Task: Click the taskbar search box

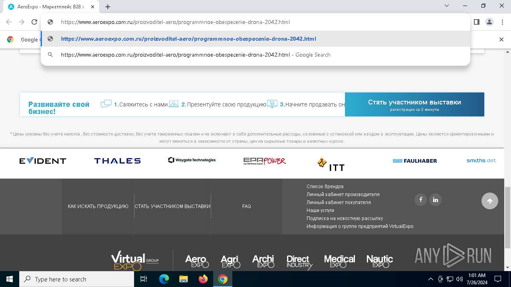Action: pos(77,279)
